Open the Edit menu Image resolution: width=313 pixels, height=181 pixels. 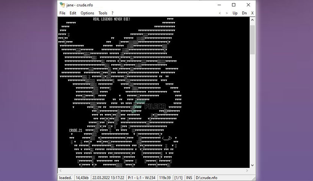coord(73,13)
